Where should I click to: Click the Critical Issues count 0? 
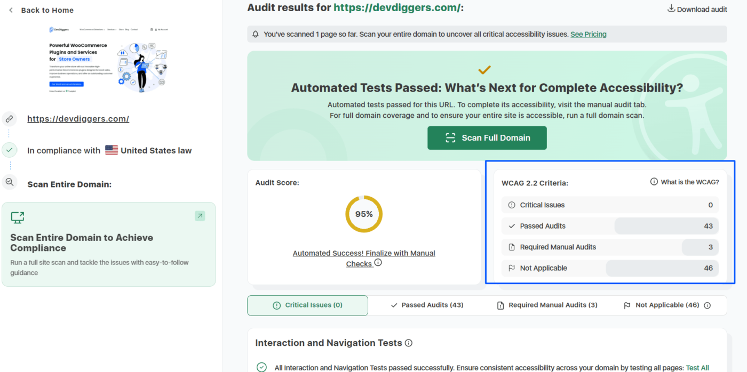710,205
